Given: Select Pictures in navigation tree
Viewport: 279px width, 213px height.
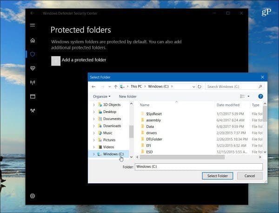Looking at the screenshot, I should coord(109,140).
